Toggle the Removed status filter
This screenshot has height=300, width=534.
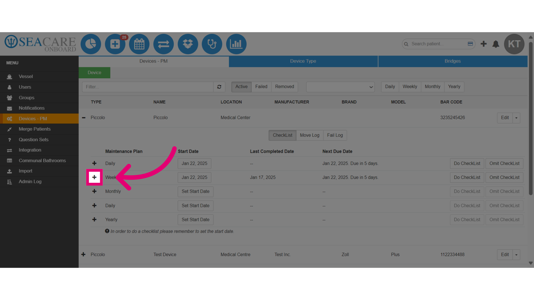(x=285, y=87)
